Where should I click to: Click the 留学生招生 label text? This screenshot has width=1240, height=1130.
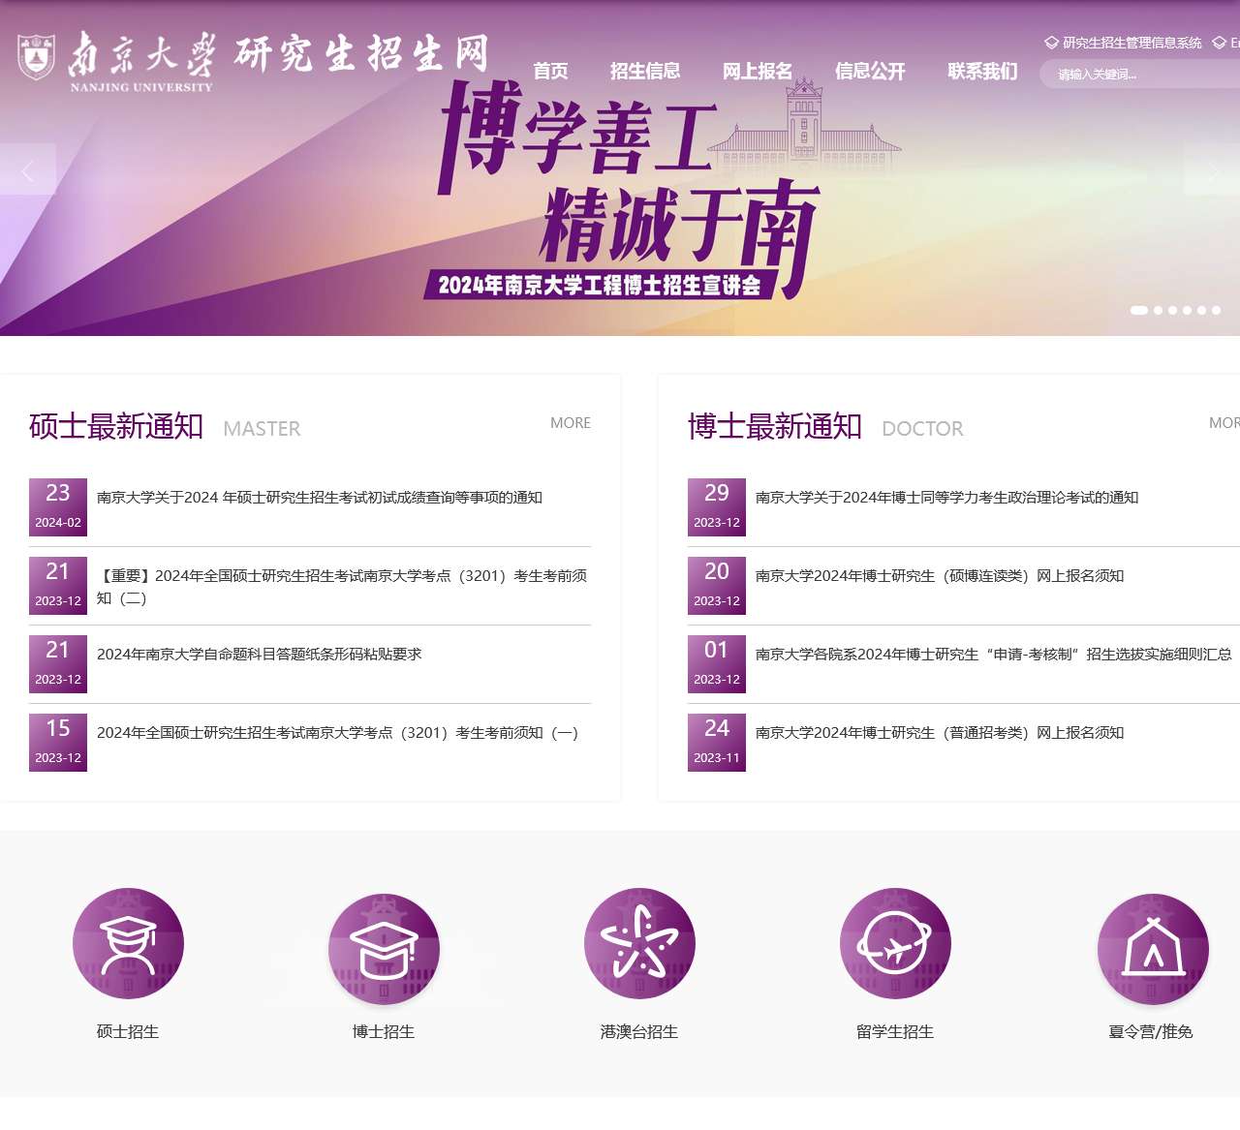tap(895, 1032)
